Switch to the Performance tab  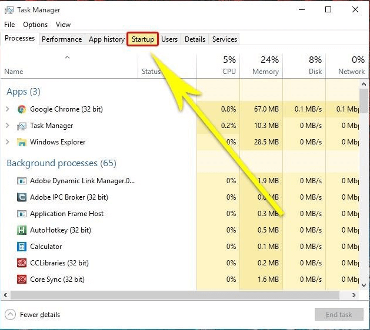tap(62, 39)
